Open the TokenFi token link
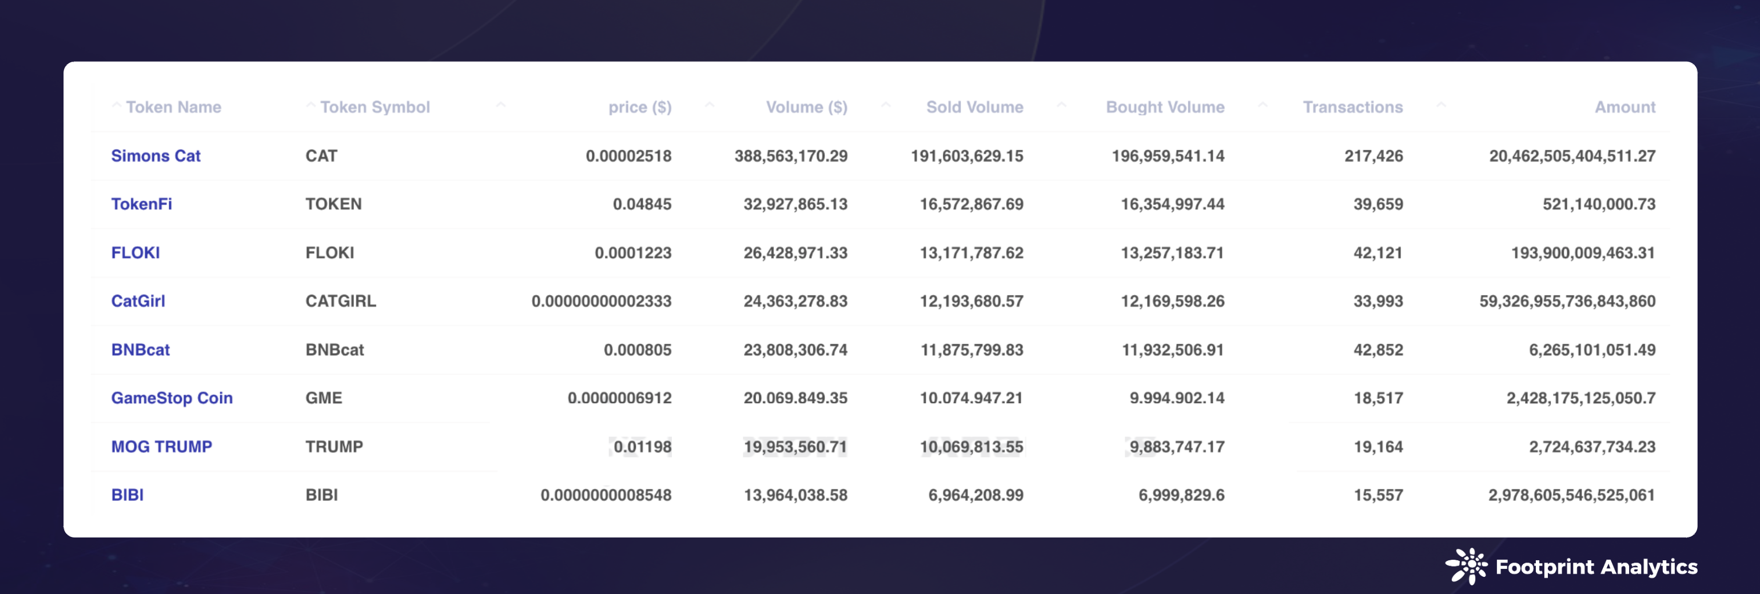 141,204
